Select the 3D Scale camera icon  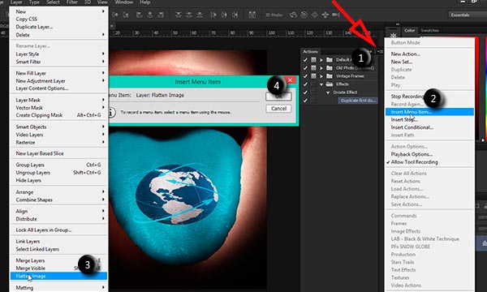coord(336,15)
